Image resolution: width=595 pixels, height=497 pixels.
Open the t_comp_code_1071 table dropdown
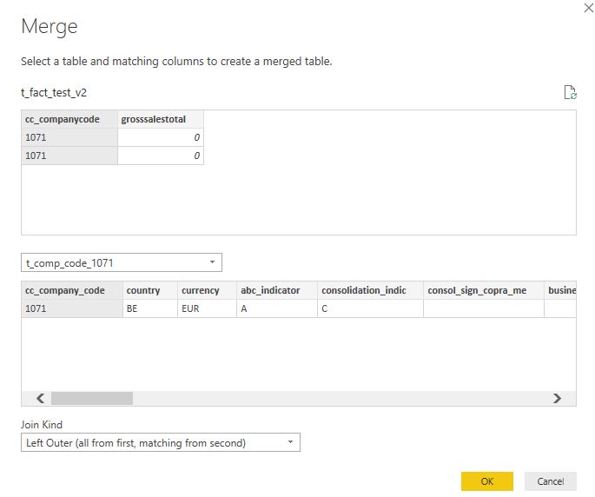[122, 262]
